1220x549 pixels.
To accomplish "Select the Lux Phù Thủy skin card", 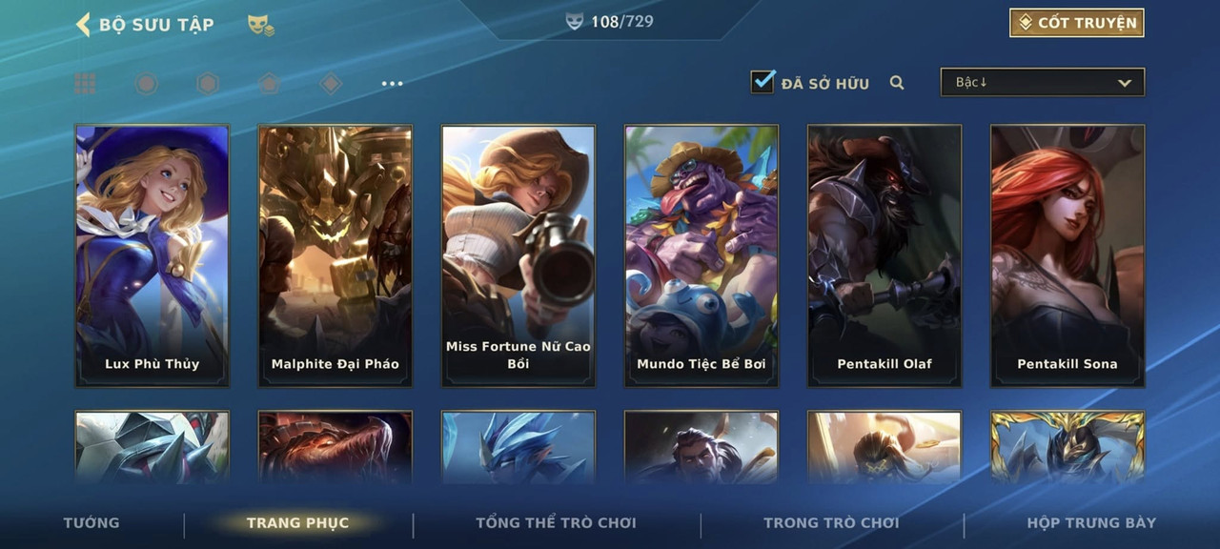I will coord(152,255).
